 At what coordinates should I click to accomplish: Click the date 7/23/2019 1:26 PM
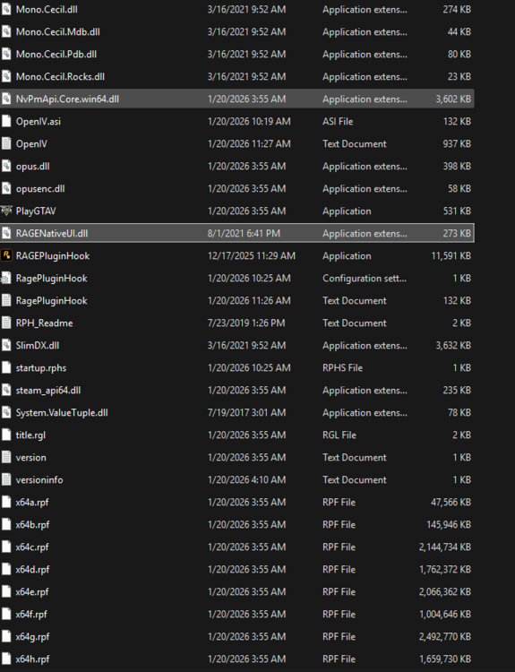click(x=246, y=323)
